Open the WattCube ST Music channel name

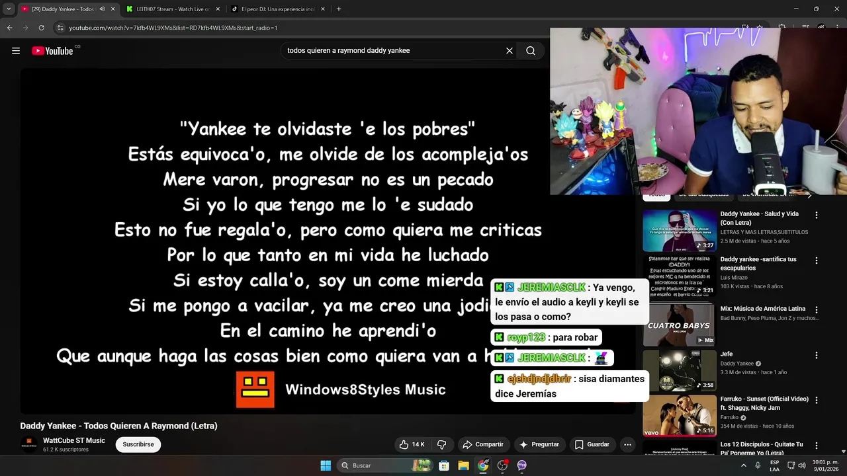(74, 440)
